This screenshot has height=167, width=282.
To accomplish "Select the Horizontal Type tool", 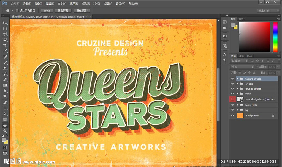I will [x=5, y=108].
